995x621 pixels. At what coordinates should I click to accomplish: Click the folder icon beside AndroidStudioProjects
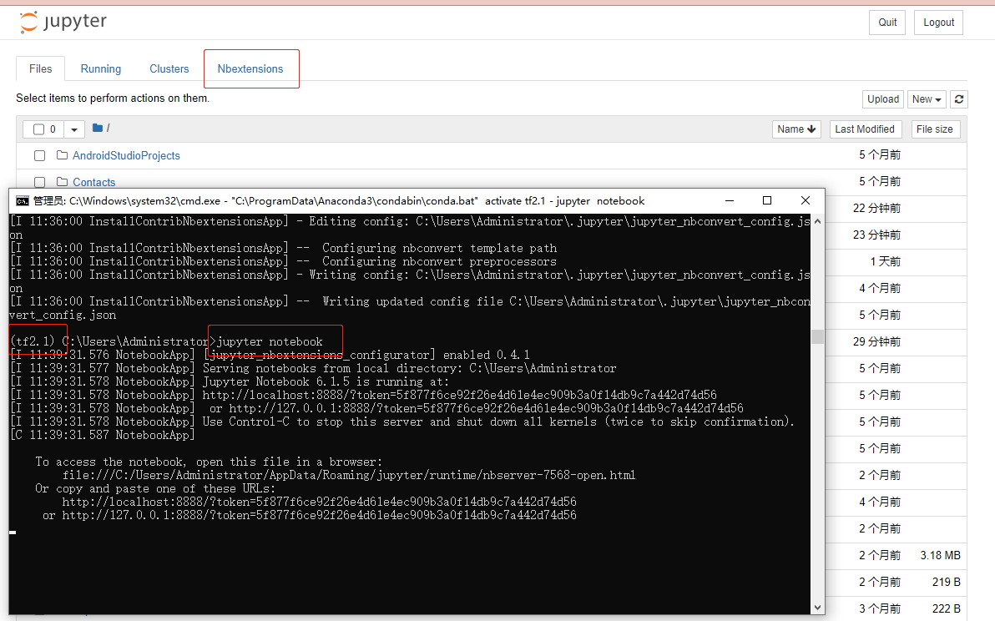pyautogui.click(x=63, y=155)
